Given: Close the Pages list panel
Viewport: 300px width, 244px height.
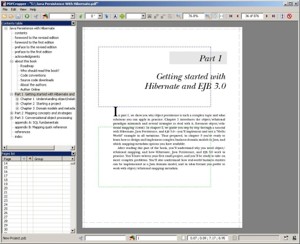Looking at the screenshot, I should 73,153.
